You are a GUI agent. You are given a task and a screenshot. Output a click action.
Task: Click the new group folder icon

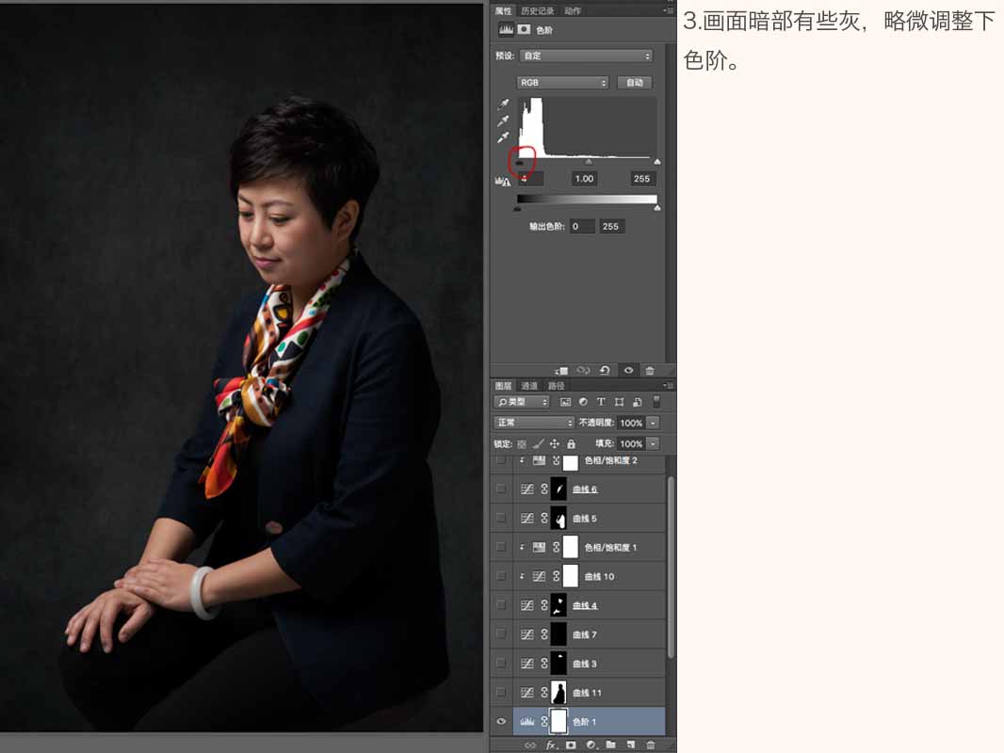tap(611, 745)
